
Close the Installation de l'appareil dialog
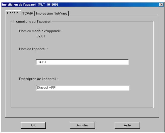pos(161,5)
